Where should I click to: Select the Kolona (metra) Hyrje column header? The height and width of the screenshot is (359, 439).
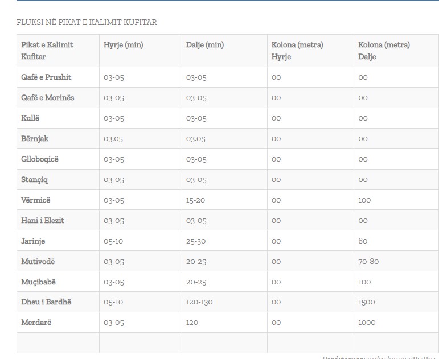point(297,51)
